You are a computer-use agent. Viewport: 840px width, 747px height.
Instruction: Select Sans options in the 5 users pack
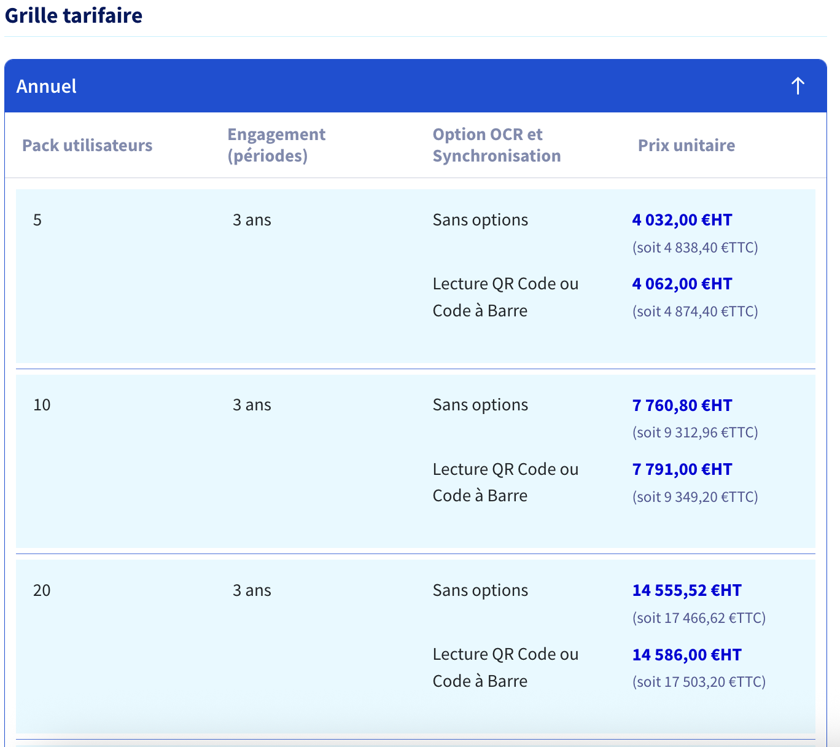click(x=480, y=220)
